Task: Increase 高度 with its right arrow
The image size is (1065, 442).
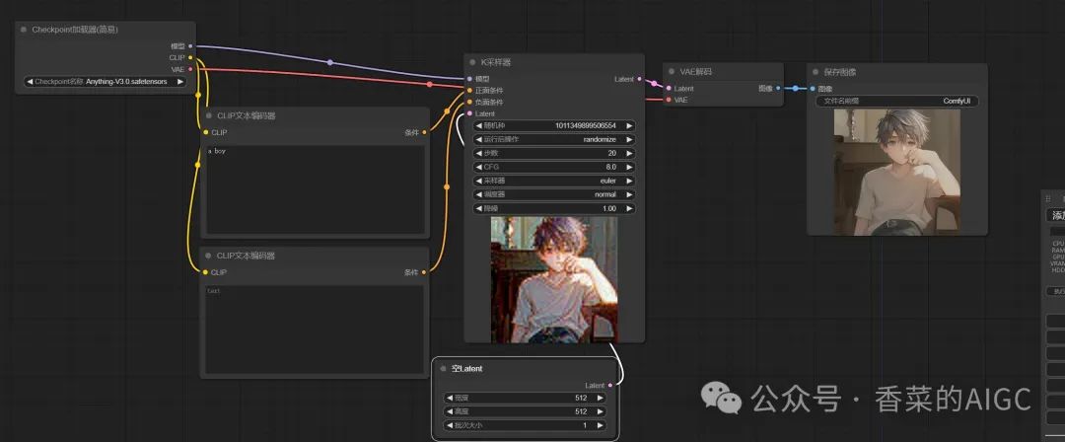Action: (600, 411)
